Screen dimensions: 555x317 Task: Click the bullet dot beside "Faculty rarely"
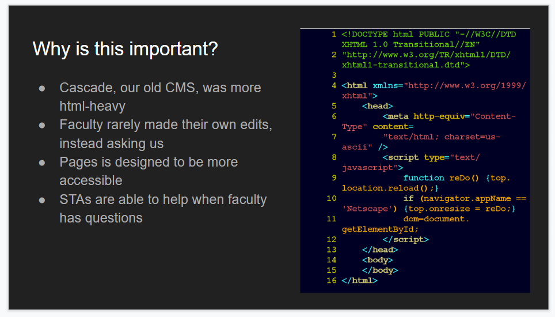(x=42, y=125)
